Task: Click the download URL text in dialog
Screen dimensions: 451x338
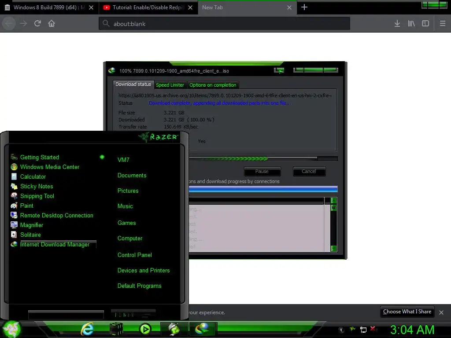Action: 225,96
